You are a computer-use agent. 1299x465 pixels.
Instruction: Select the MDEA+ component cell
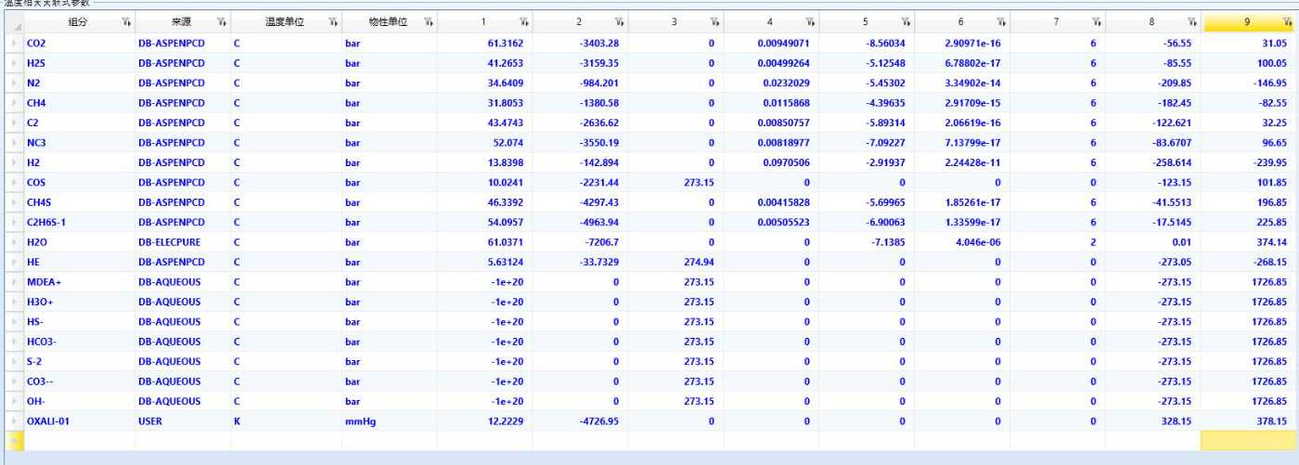click(x=79, y=280)
